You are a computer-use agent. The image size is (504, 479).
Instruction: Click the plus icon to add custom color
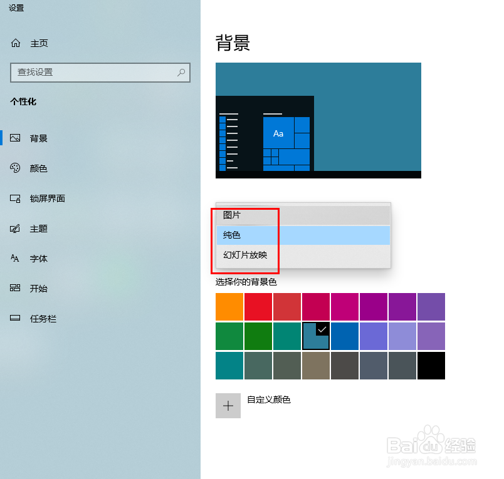click(228, 405)
